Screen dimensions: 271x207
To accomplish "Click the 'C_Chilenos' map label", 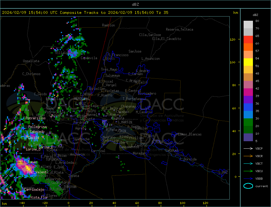I will click(x=31, y=74).
